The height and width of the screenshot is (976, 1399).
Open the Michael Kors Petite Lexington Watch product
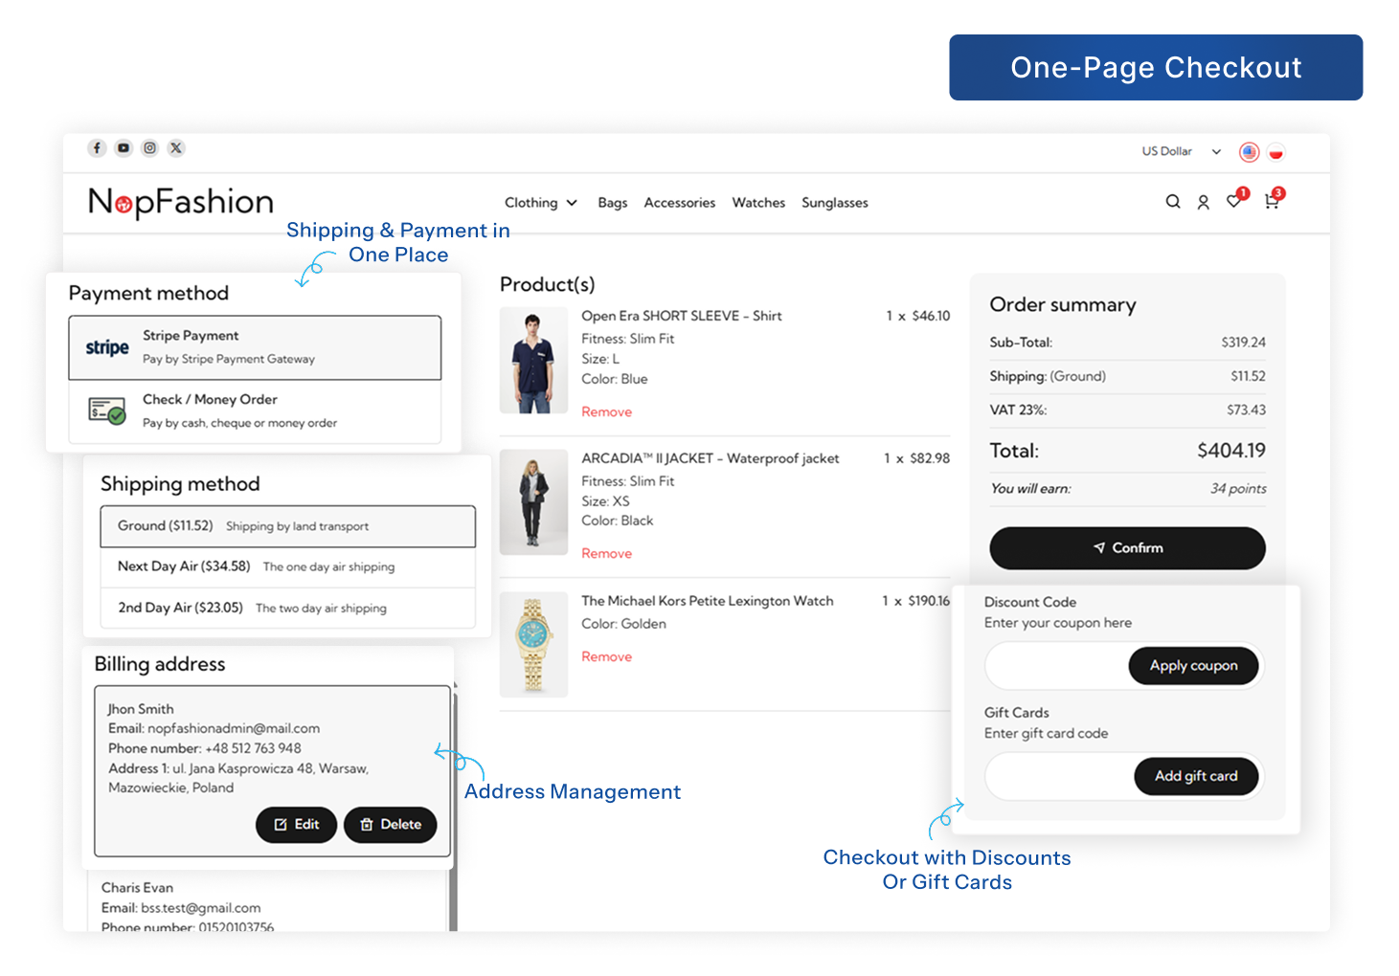pyautogui.click(x=708, y=601)
